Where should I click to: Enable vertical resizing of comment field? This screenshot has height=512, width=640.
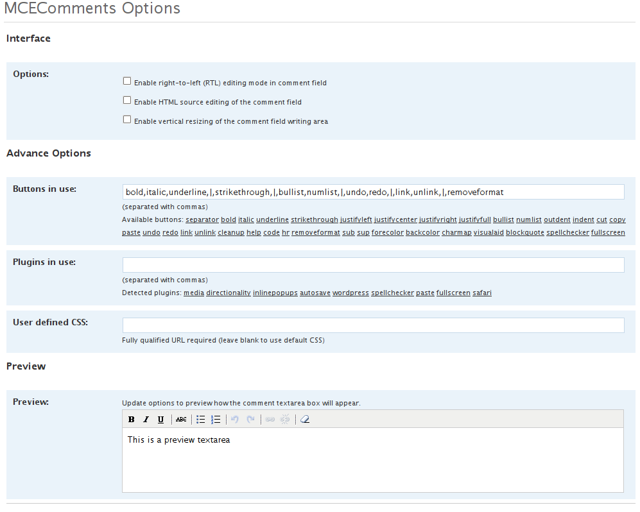[127, 119]
